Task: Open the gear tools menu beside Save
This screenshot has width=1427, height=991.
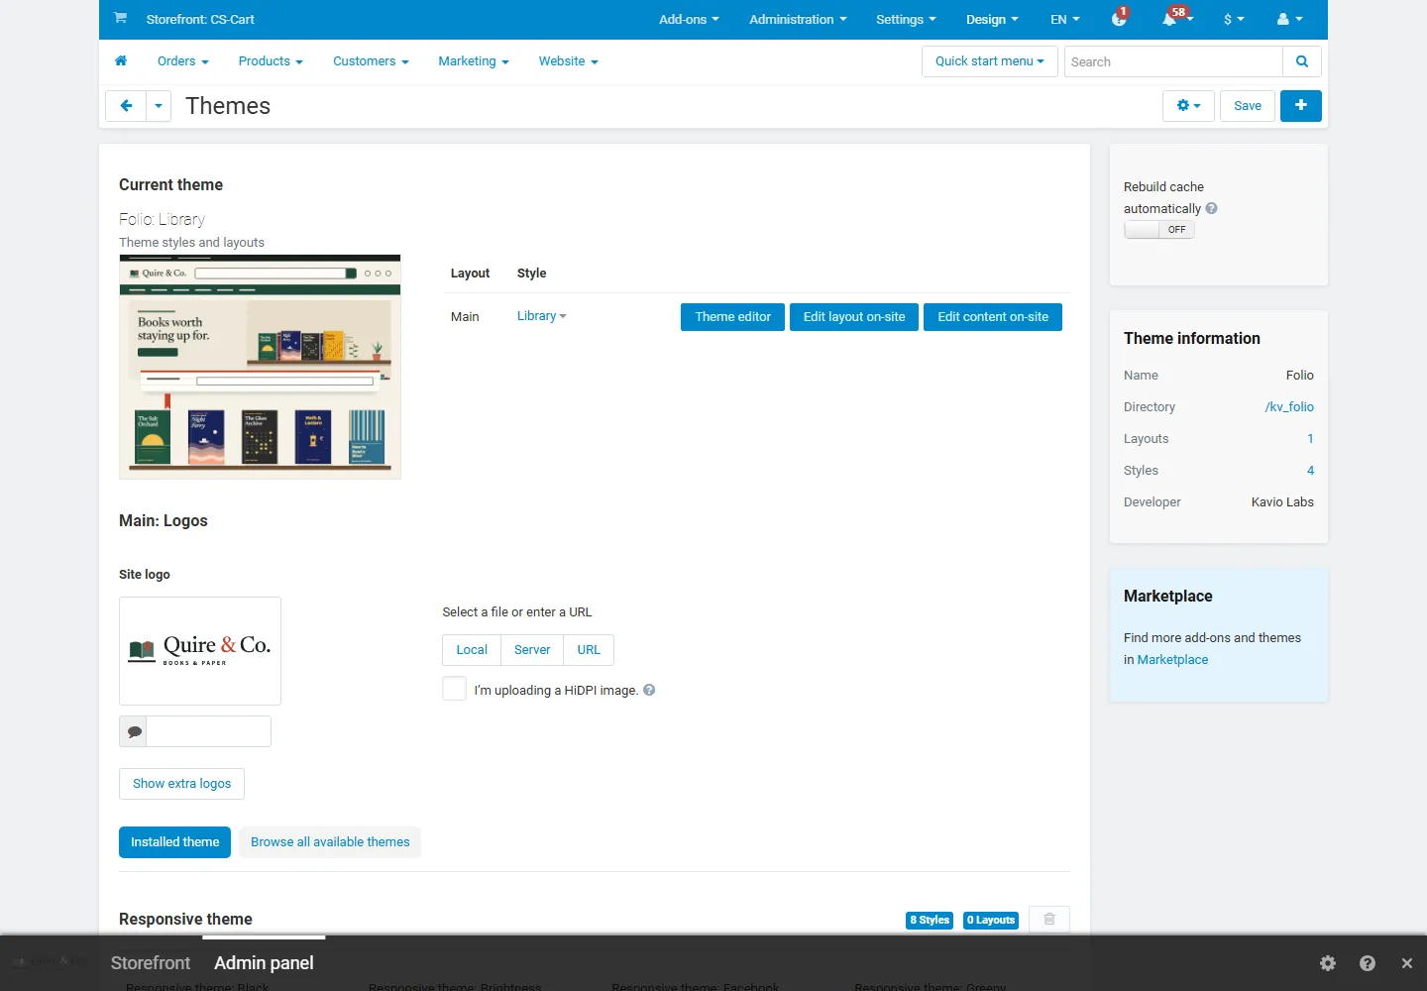Action: point(1188,106)
